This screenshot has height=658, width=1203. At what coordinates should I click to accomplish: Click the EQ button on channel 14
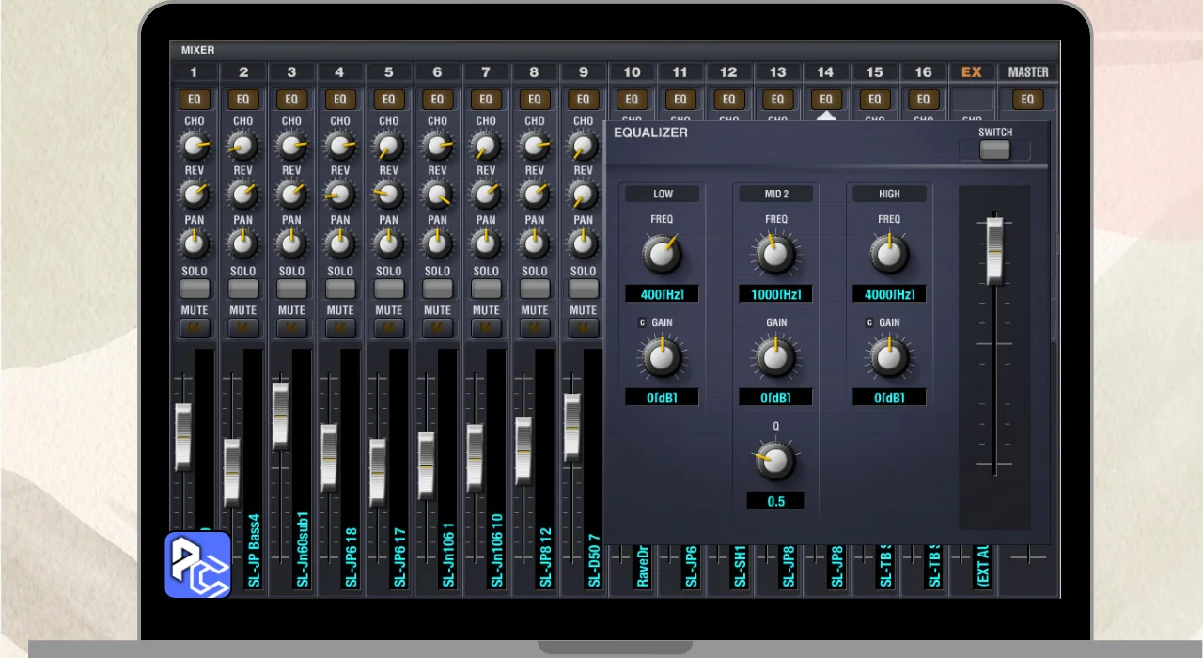[825, 100]
